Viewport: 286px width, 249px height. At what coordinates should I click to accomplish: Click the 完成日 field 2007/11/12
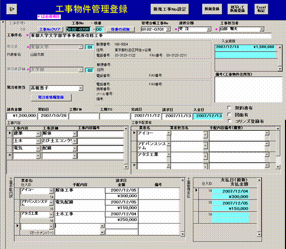click(146, 116)
